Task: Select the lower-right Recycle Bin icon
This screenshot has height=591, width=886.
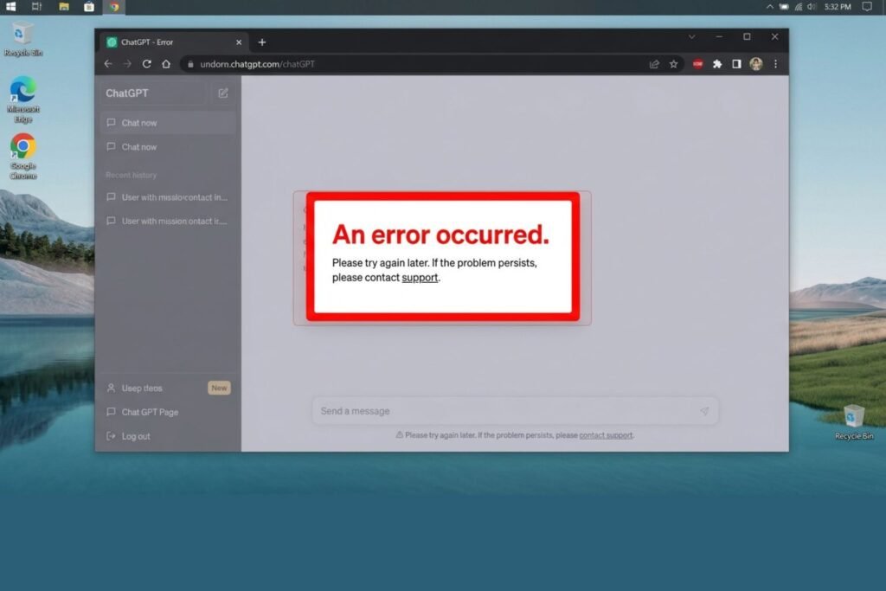Action: point(854,422)
